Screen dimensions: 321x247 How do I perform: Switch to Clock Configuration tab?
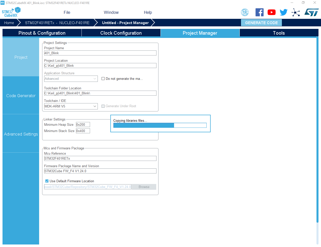coord(121,33)
